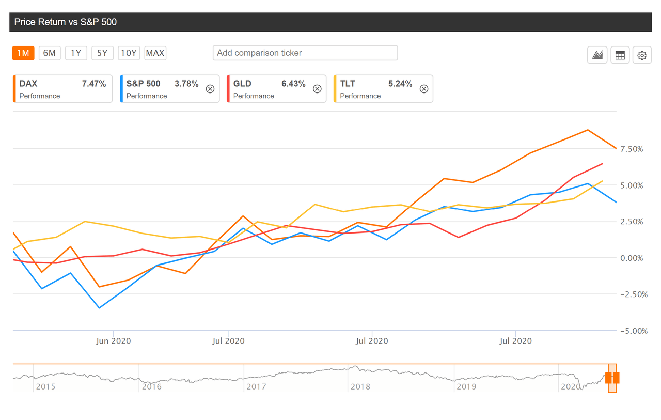Click 2015 on the navigator timeline

point(45,386)
